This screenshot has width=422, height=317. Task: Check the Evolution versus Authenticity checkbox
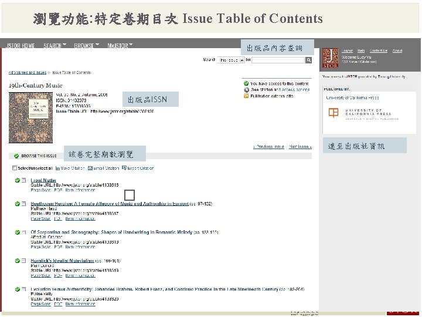pos(24,289)
